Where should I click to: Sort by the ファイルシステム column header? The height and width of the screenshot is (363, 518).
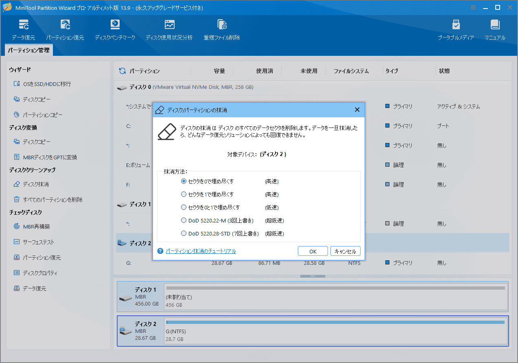(351, 71)
